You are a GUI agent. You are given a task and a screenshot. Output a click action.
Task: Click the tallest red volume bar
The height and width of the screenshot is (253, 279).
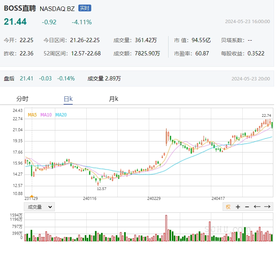pos(166,228)
